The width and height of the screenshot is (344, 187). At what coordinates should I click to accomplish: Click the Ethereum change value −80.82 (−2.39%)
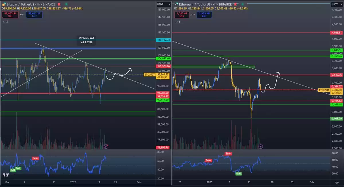(238, 9)
